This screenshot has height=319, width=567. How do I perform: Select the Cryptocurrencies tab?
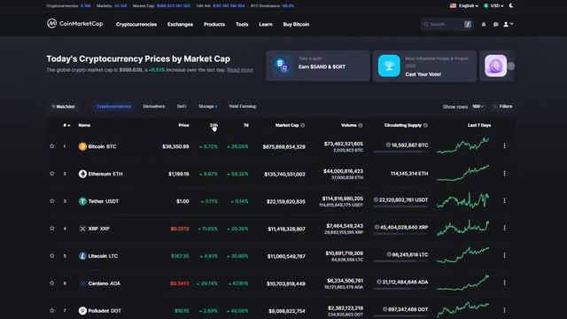click(x=113, y=106)
